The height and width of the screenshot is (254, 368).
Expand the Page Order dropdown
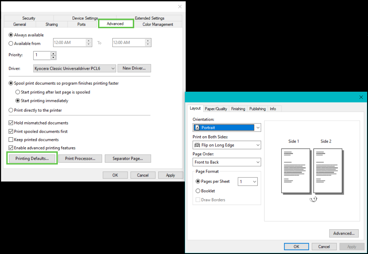(227, 162)
